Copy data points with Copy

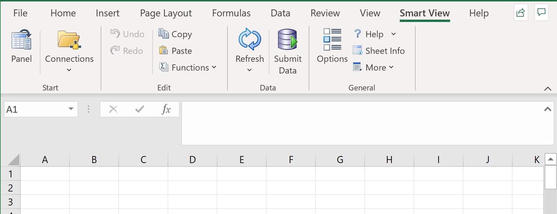click(x=175, y=34)
